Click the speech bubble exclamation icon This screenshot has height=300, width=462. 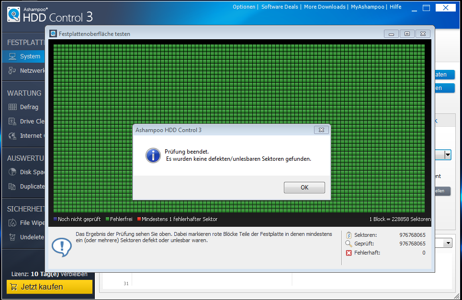pyautogui.click(x=62, y=247)
